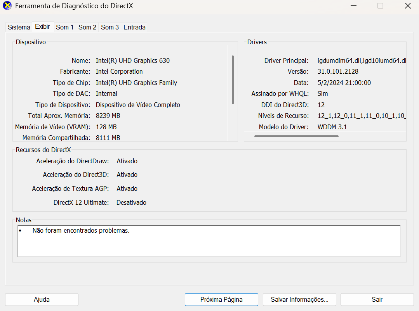This screenshot has width=419, height=311.
Task: Click the Fabricante: label
Action: (x=75, y=71)
